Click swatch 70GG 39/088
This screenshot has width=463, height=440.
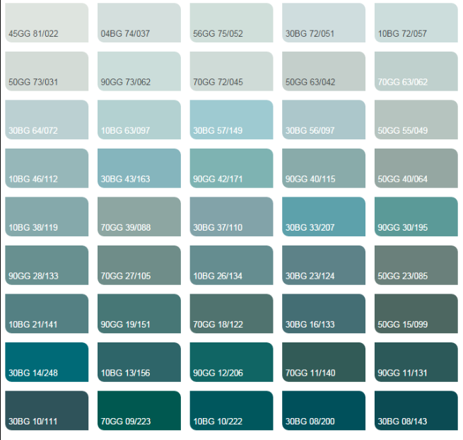point(139,216)
